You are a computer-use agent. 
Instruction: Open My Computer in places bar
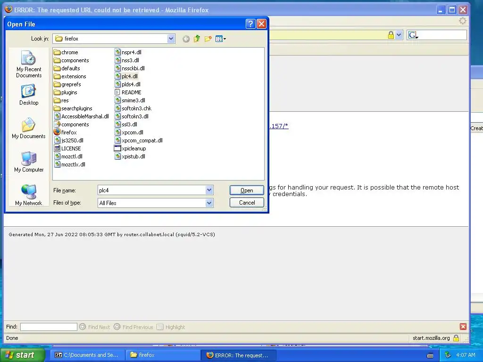click(x=29, y=162)
